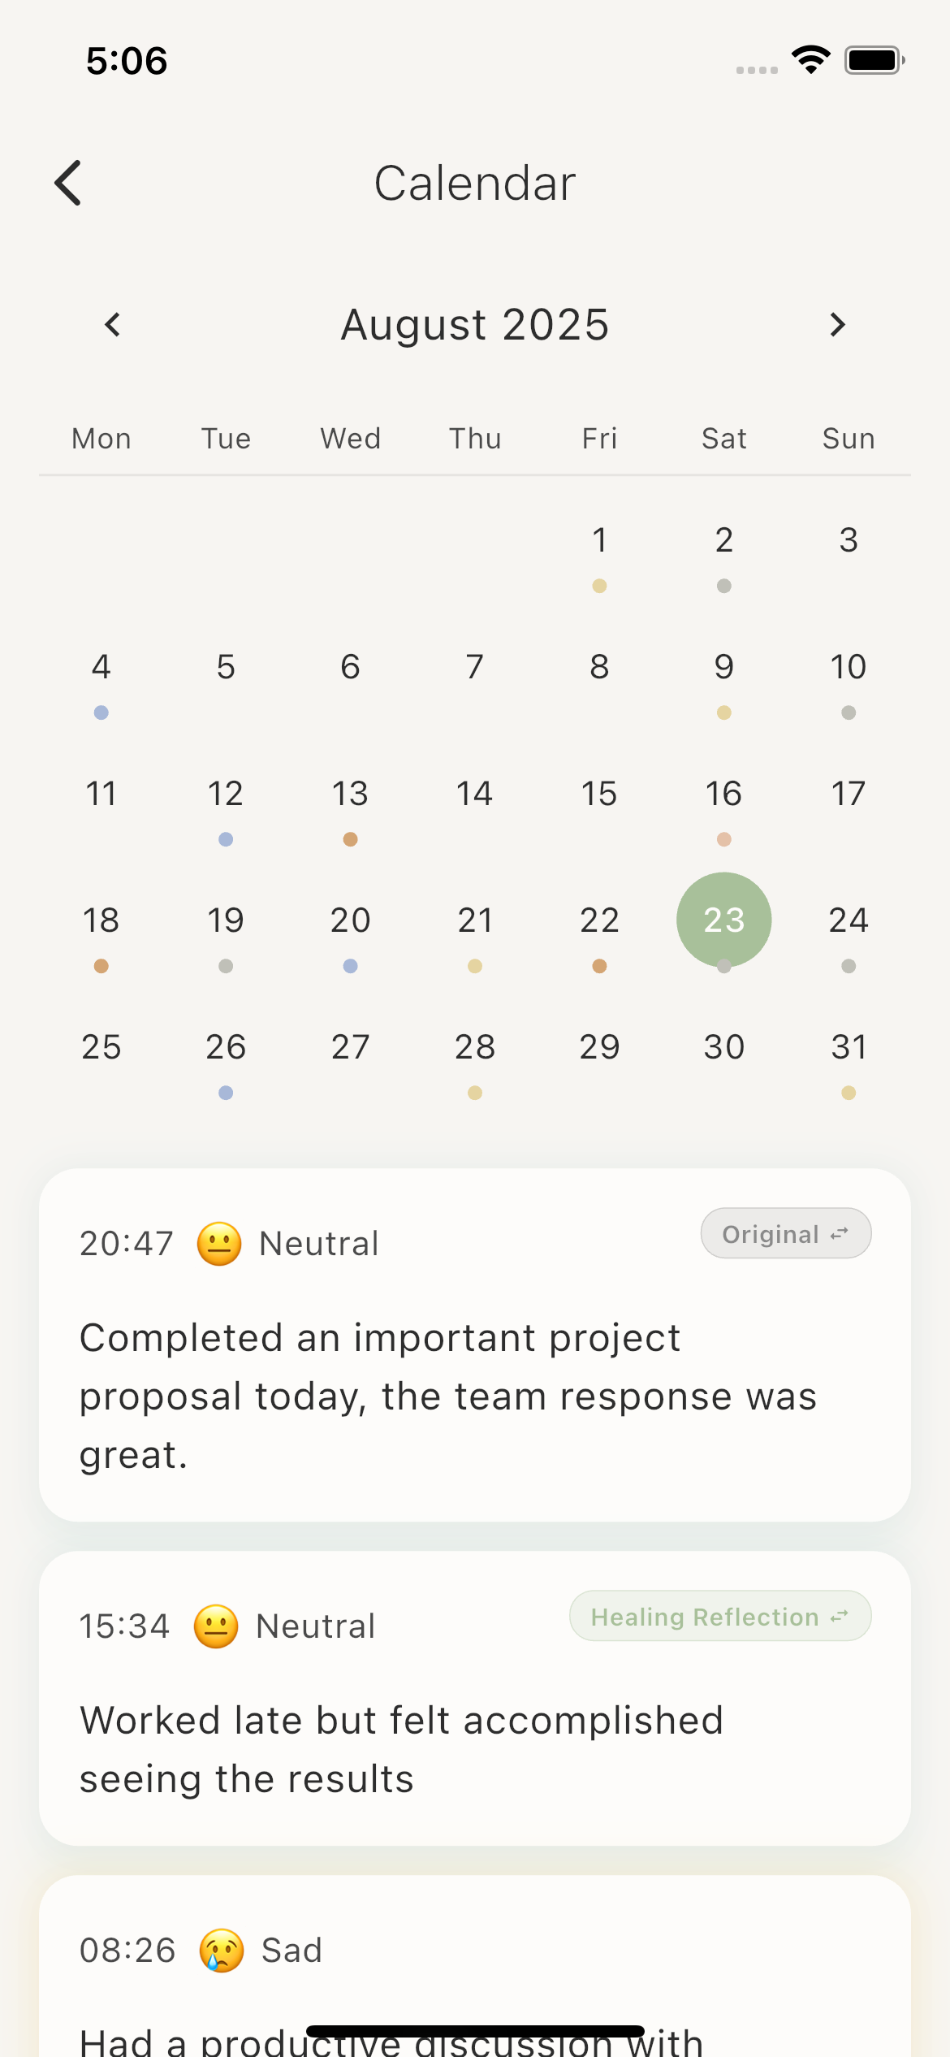Click the Calendar title at the top
950x2057 pixels.
(x=474, y=183)
